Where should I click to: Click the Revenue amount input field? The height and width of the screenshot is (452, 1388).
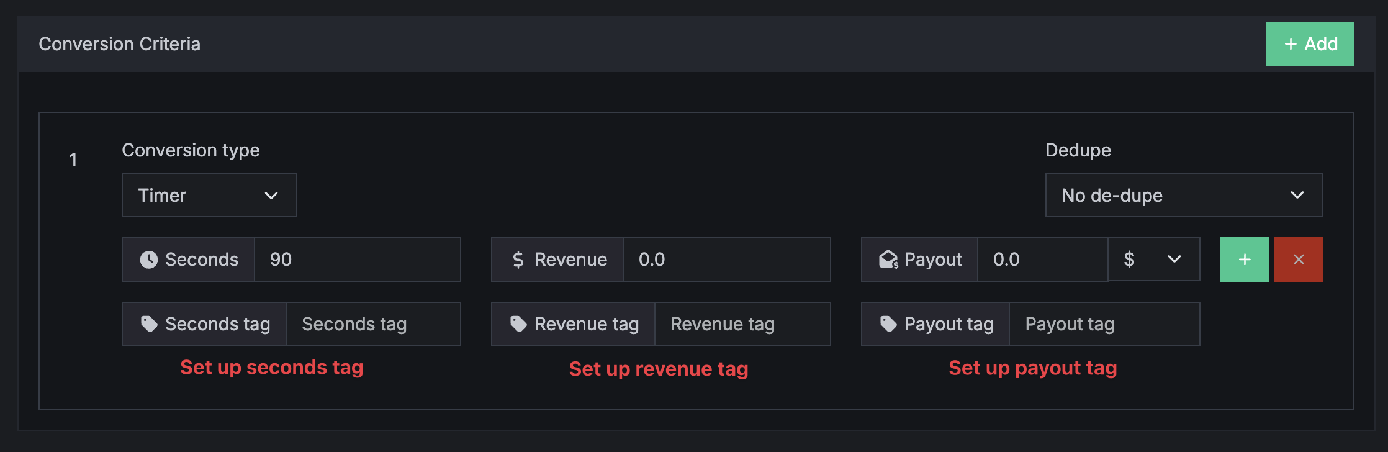727,260
